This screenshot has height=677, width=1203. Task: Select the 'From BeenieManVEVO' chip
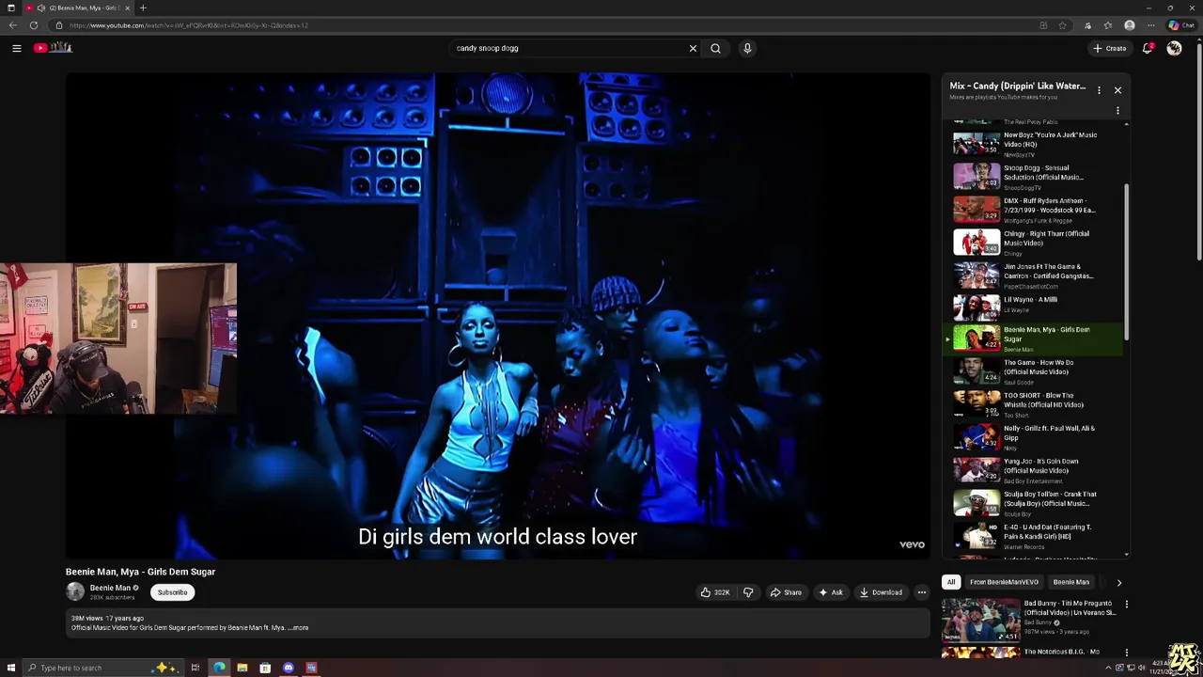pos(1004,582)
